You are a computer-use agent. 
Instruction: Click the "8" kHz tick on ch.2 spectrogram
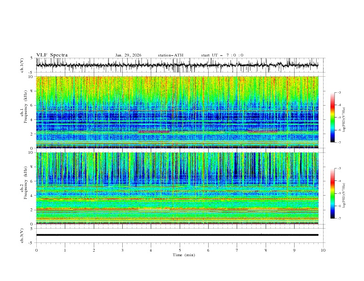[x=32, y=167]
